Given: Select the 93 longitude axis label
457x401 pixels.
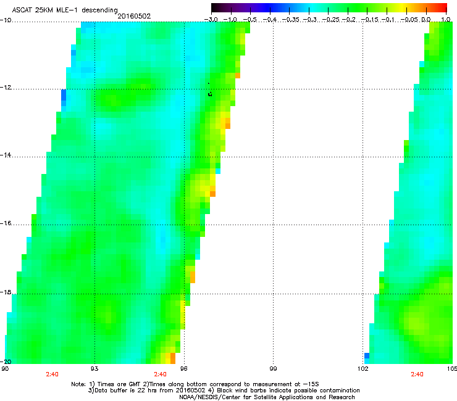Looking at the screenshot, I should point(94,369).
